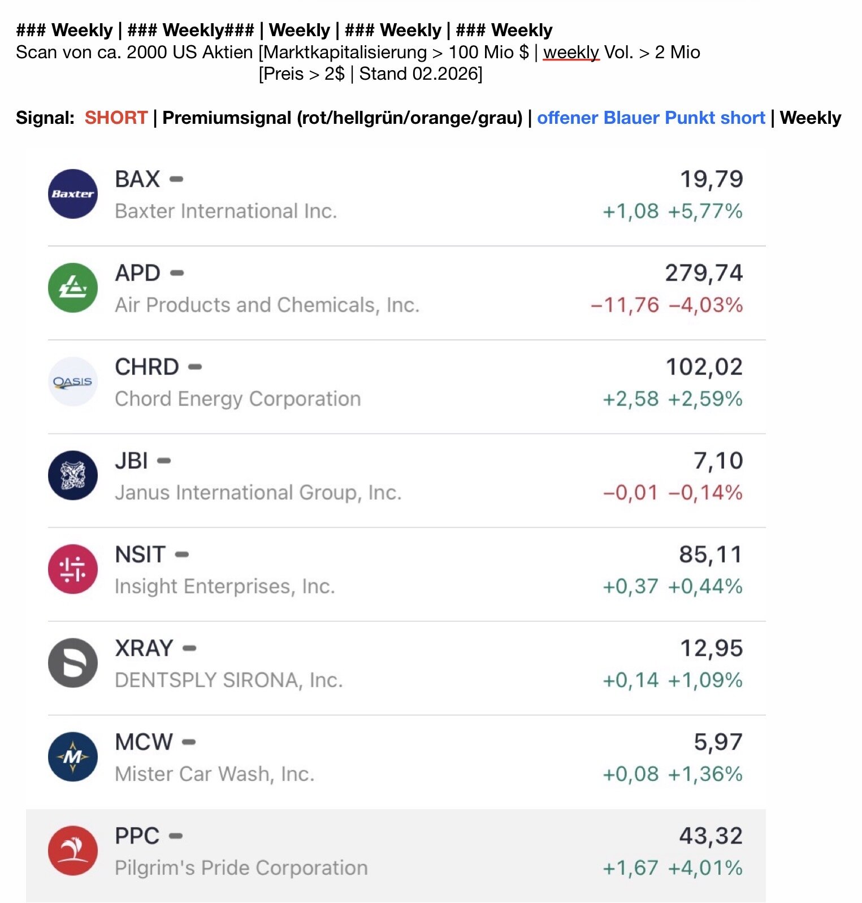Click the red SHORT signal label
The image size is (862, 903).
(x=116, y=118)
